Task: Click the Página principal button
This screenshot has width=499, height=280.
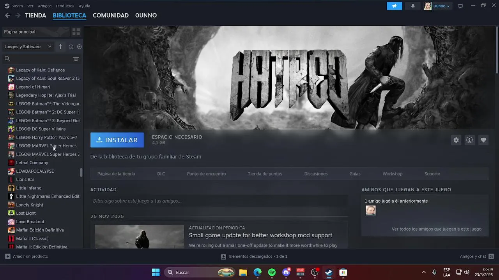Action: pyautogui.click(x=36, y=32)
